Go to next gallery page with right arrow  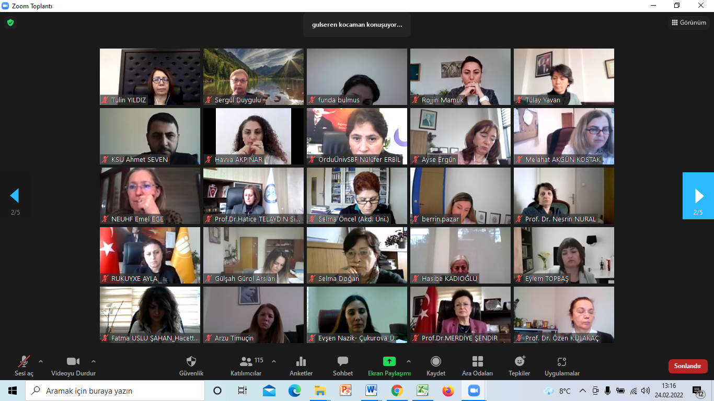coord(698,196)
